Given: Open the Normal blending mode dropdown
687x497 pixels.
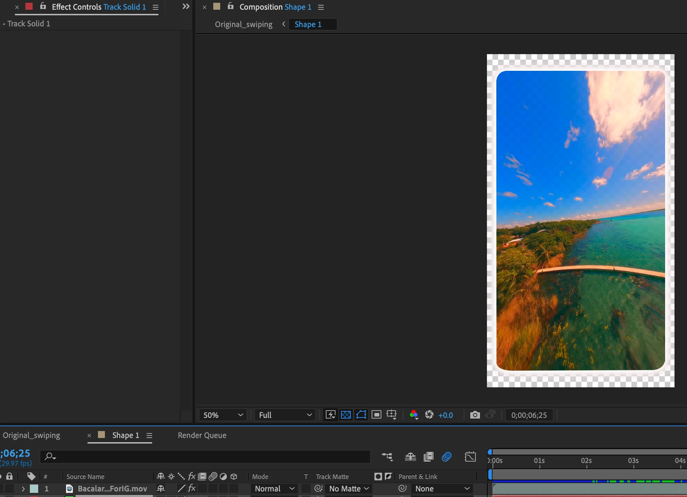Looking at the screenshot, I should [274, 489].
